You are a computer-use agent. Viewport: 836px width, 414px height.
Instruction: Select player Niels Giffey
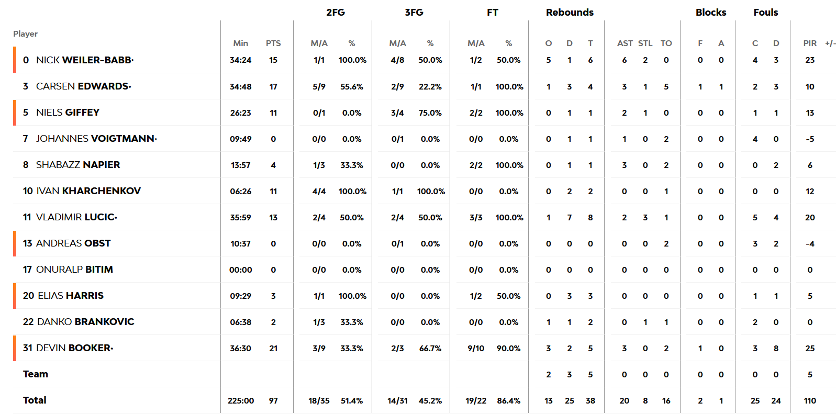pyautogui.click(x=68, y=113)
